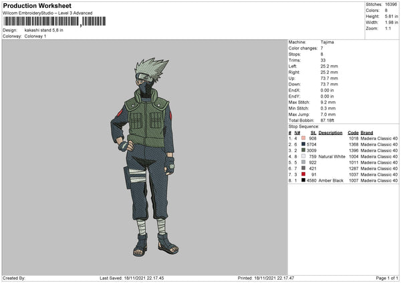Click the 'Description' column header
Viewport: 401px width, 283px height.
pos(330,133)
